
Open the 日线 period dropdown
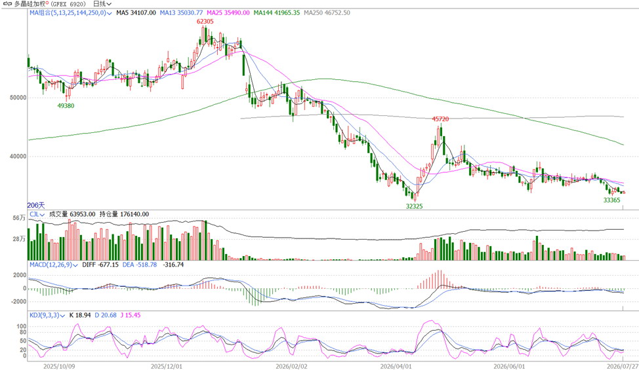(102, 4)
